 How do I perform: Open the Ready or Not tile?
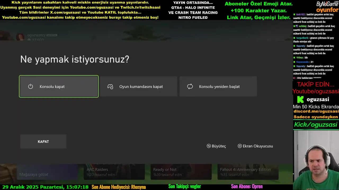pyautogui.click(x=181, y=172)
